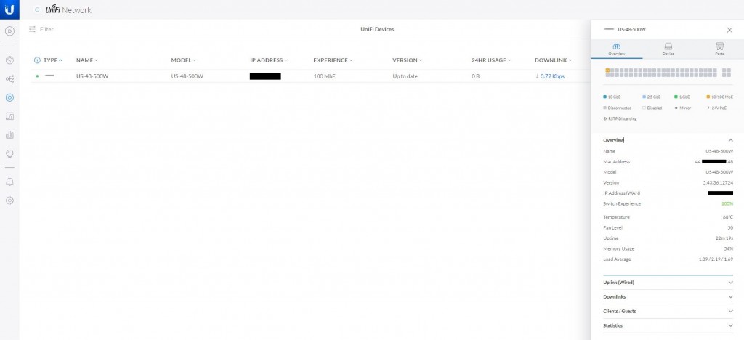The image size is (744, 340).
Task: Click the Device tab icon
Action: (x=668, y=46)
